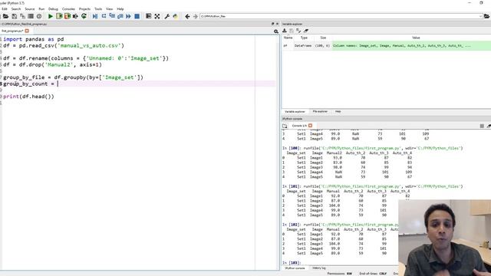Go back with left arrow icon
Image resolution: width=491 pixels, height=276 pixels.
point(187,16)
